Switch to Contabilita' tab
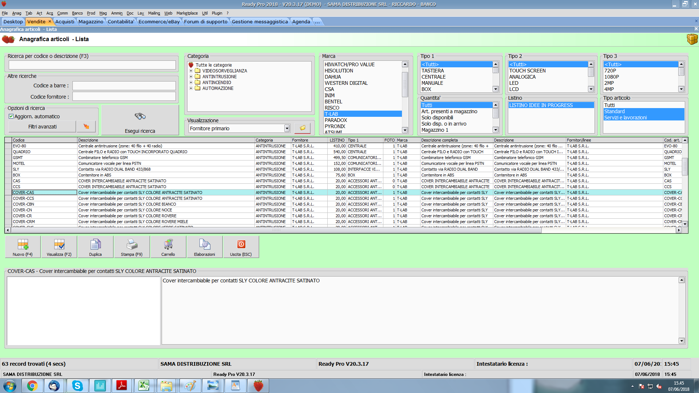The width and height of the screenshot is (699, 393). (x=121, y=21)
